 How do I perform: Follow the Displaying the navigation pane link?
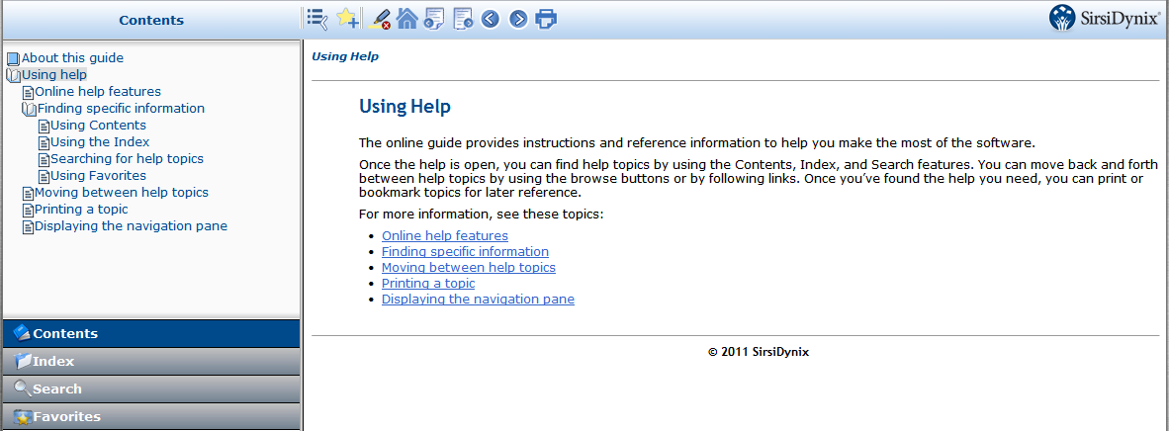[x=478, y=300]
